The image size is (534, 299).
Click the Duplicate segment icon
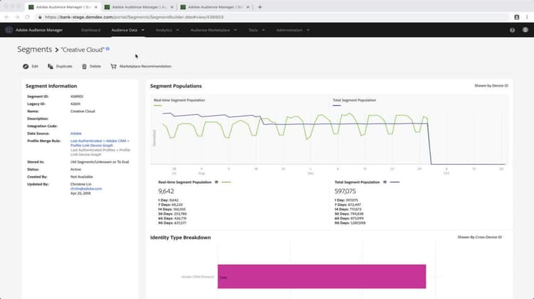(51, 66)
